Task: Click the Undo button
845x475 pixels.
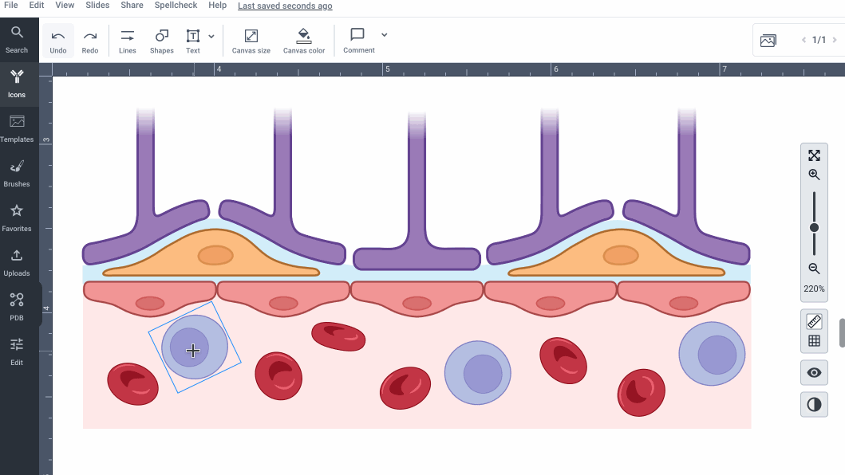Action: point(58,41)
